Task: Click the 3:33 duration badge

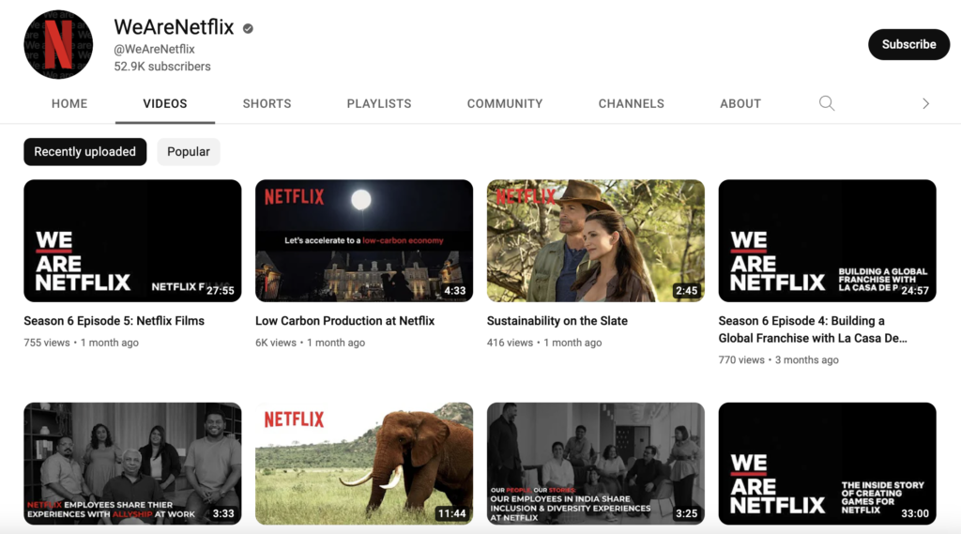Action: point(223,513)
